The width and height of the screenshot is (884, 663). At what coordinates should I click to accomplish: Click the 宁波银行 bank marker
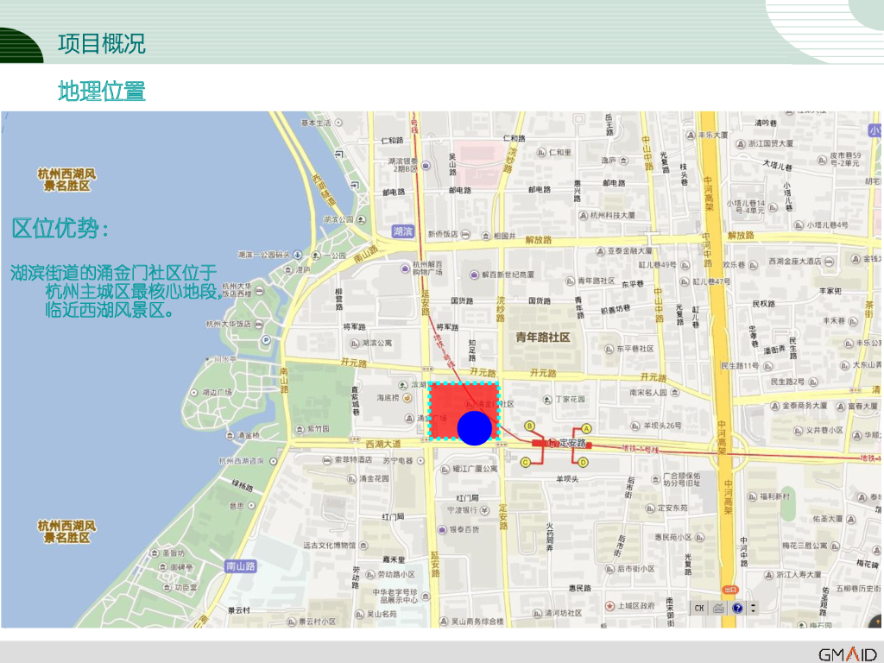click(x=485, y=510)
